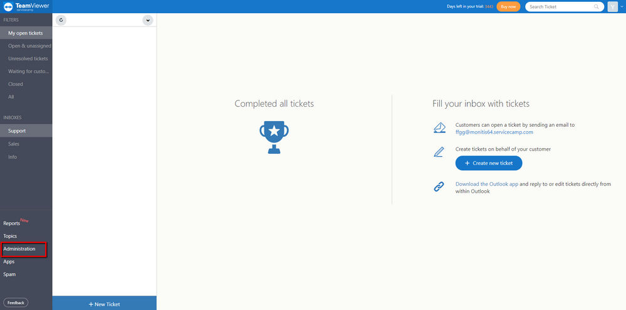The width and height of the screenshot is (626, 310).
Task: Select the My open tickets filter
Action: coord(26,33)
